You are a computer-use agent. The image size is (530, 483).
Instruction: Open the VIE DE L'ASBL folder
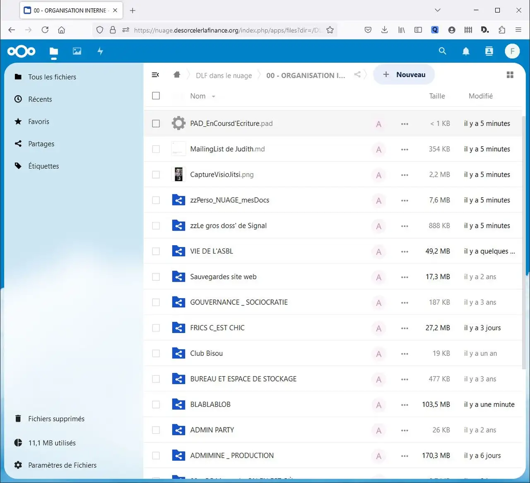pos(212,251)
